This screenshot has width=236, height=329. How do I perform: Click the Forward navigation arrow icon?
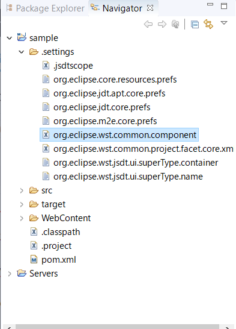click(162, 24)
